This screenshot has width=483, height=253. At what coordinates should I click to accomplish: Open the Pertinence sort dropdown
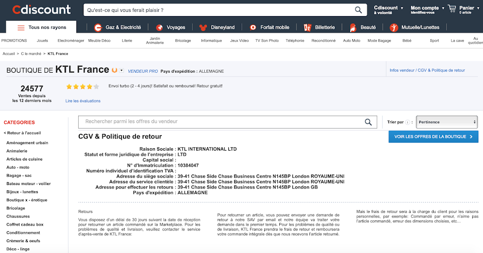tap(447, 122)
